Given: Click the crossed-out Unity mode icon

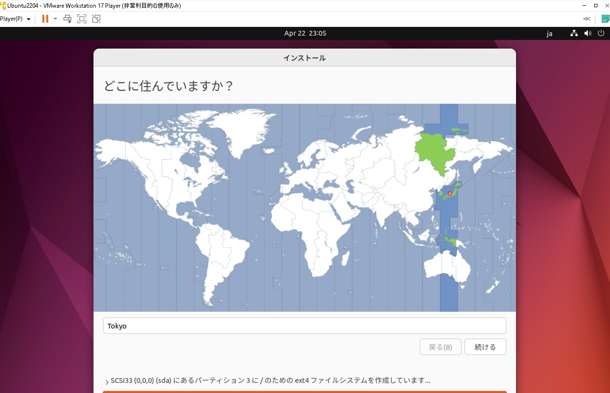Looking at the screenshot, I should point(96,19).
